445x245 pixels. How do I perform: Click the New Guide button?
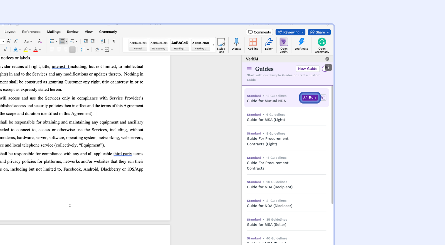coord(307,69)
